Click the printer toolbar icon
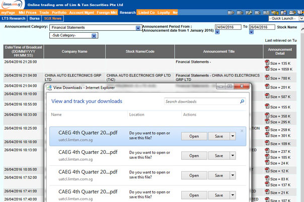 pos(292,13)
